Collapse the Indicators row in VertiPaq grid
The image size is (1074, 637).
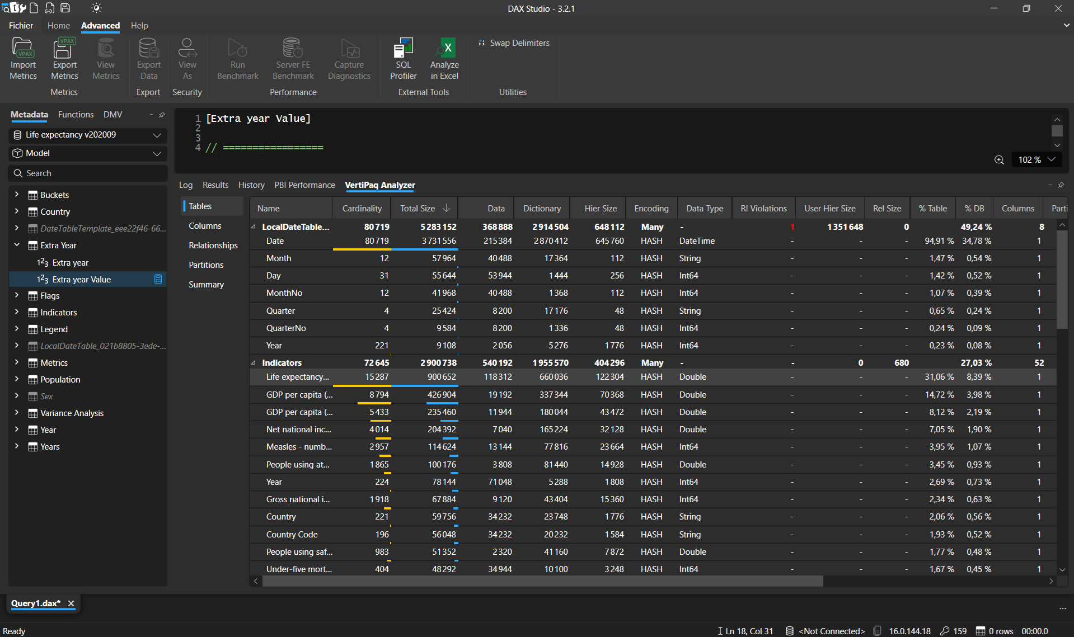pos(254,362)
